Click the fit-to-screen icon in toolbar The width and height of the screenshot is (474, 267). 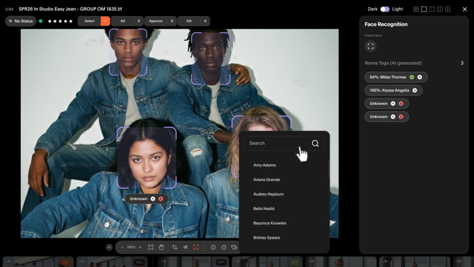tap(151, 248)
